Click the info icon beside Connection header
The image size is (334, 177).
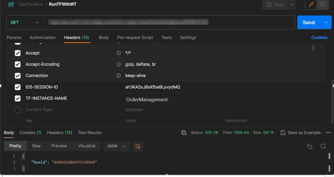point(119,76)
